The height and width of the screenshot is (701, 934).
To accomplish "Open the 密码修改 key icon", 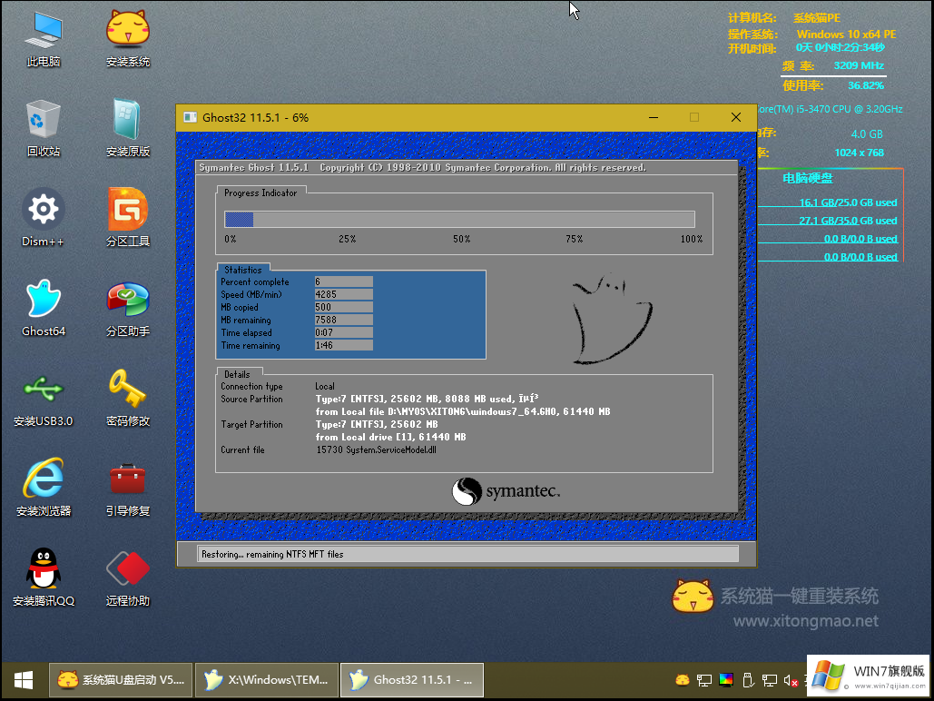I will point(127,399).
